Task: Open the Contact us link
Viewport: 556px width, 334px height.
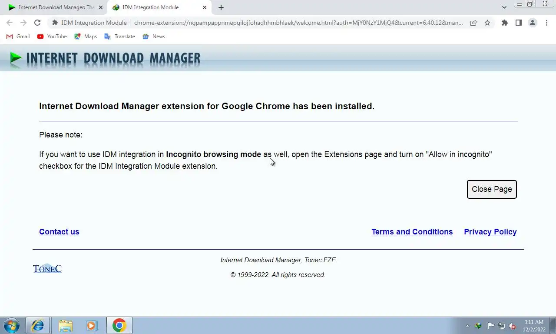Action: pyautogui.click(x=59, y=232)
